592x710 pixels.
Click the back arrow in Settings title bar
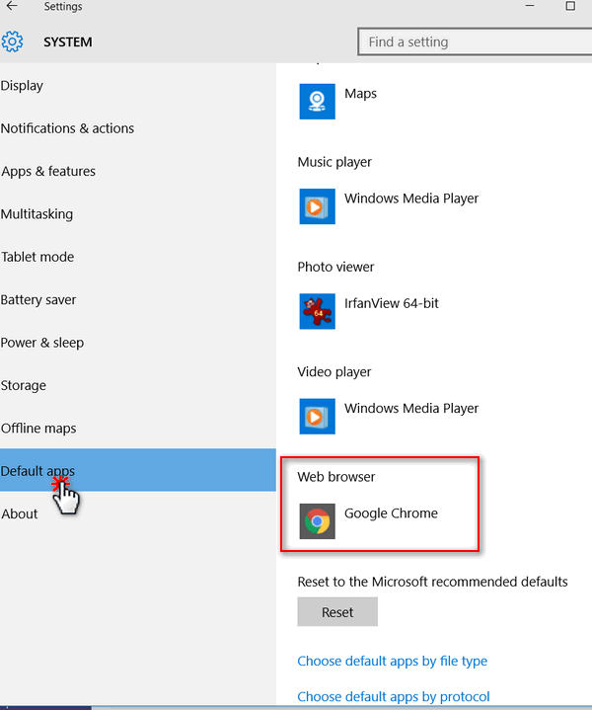(12, 7)
